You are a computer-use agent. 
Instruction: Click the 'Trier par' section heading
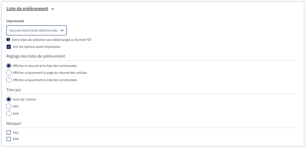pos(14,90)
